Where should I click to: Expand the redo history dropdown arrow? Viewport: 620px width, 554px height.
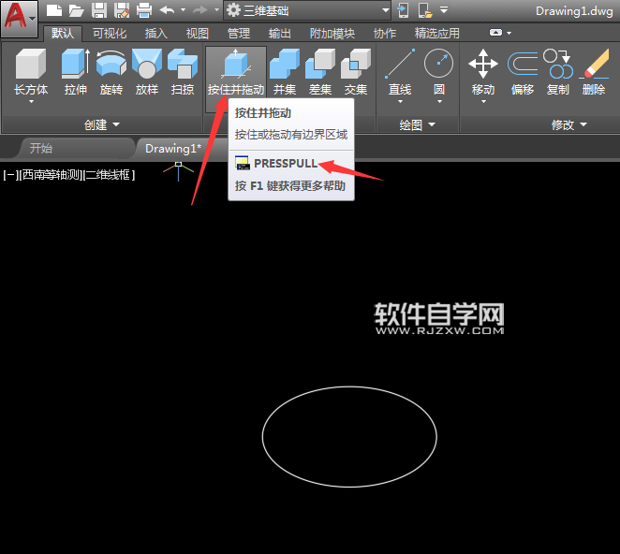click(216, 10)
